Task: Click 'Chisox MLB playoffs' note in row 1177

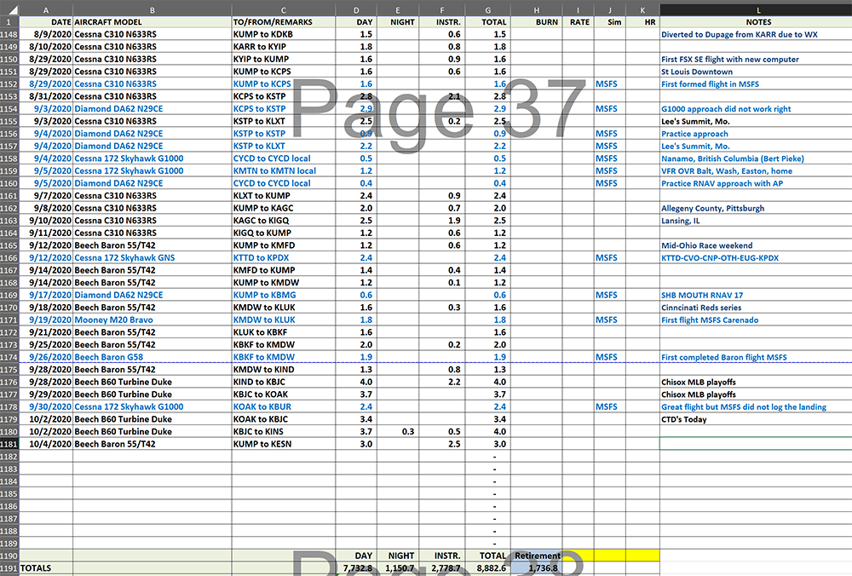Action: point(699,395)
